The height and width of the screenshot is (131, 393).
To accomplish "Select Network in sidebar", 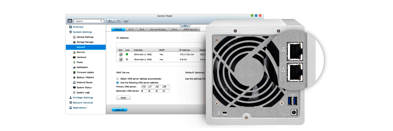I will coord(86,47).
